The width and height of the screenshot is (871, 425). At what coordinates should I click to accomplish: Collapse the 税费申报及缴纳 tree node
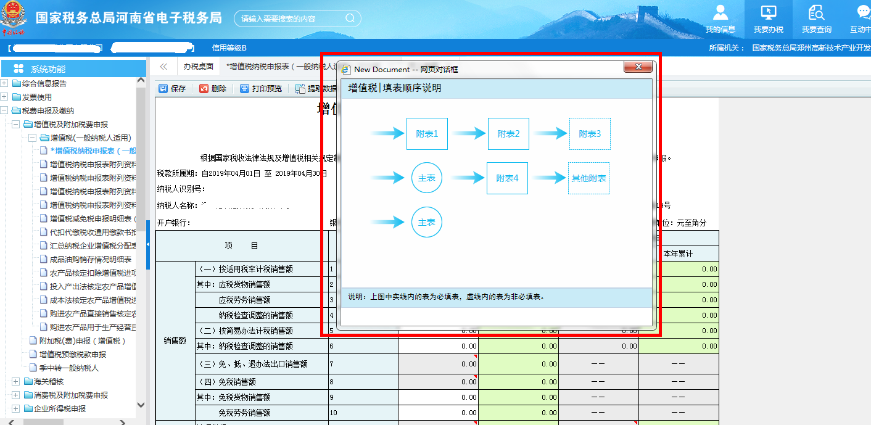[5, 110]
